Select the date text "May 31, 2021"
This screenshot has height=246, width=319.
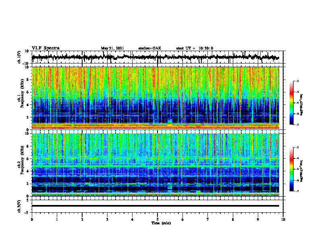coord(112,48)
